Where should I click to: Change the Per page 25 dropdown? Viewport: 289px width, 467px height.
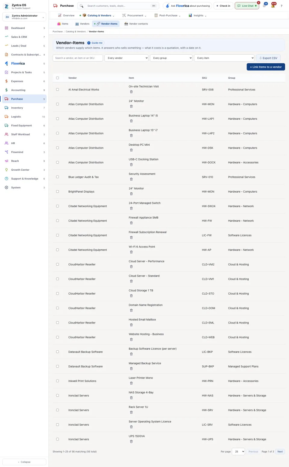point(238,452)
